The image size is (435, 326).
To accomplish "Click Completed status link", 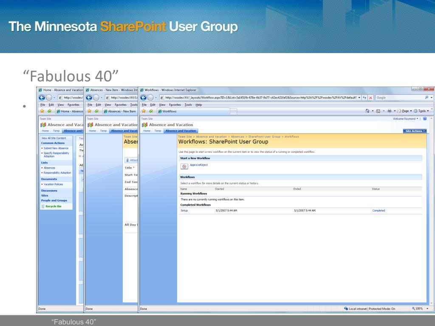I will click(379, 211).
